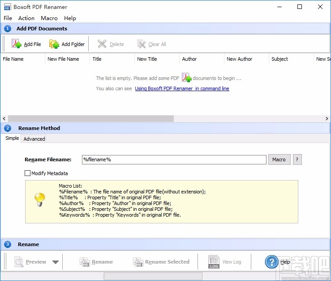
Task: Click the blue Help question icon
Action: tap(272, 262)
